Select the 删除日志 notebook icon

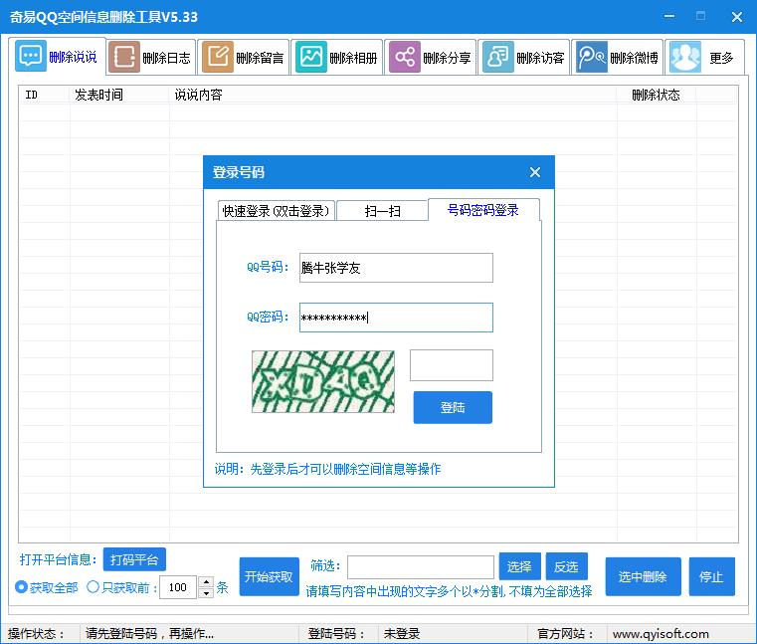pyautogui.click(x=124, y=58)
